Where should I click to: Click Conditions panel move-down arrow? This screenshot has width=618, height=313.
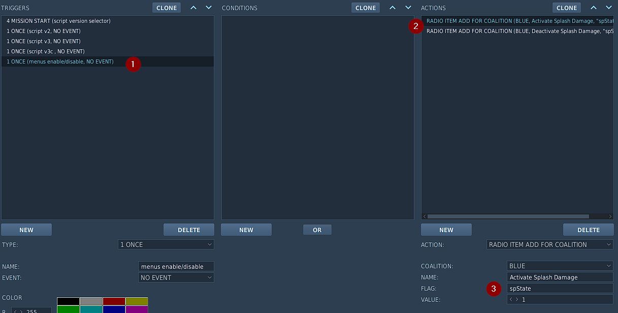408,8
